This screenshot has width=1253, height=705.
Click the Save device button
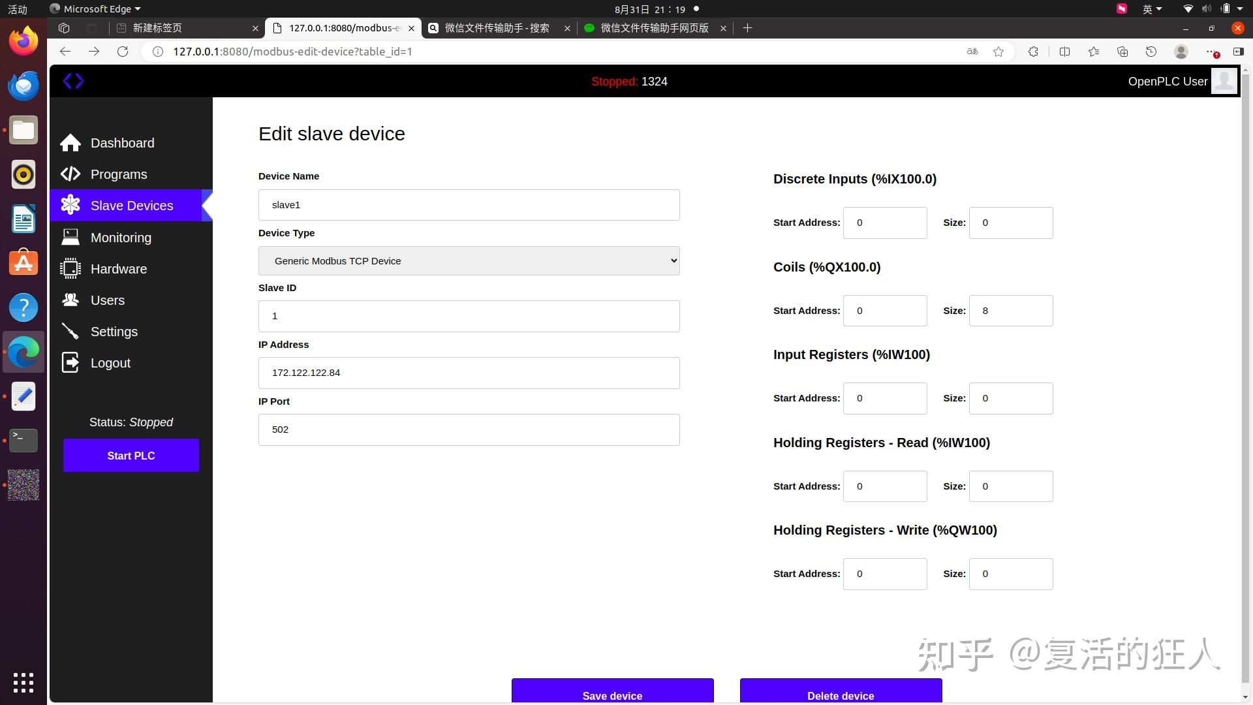(x=612, y=694)
